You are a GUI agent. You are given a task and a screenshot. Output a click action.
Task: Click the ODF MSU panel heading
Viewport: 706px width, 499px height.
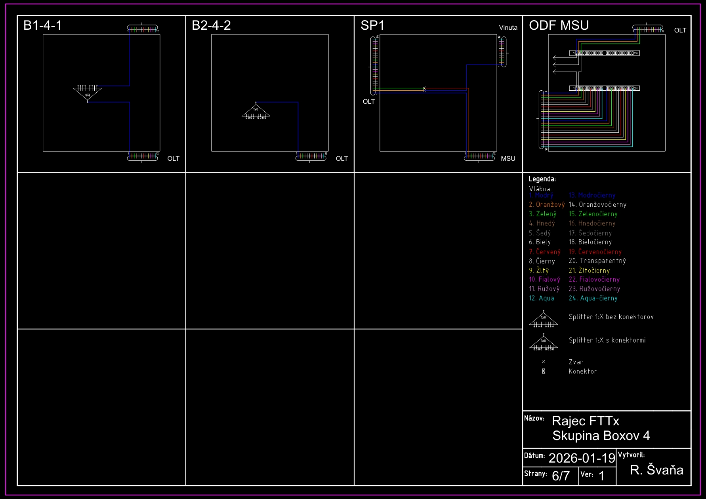[559, 25]
